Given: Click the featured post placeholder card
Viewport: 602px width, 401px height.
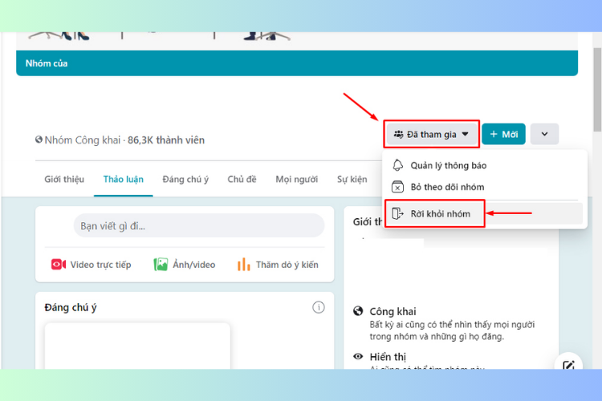Looking at the screenshot, I should pos(137,346).
